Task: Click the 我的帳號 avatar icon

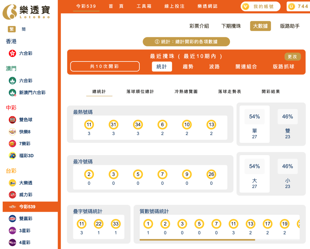Action: click(246, 7)
